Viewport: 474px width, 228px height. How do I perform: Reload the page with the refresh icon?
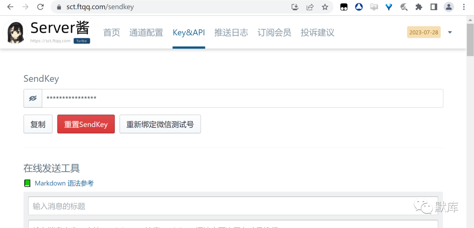point(40,7)
